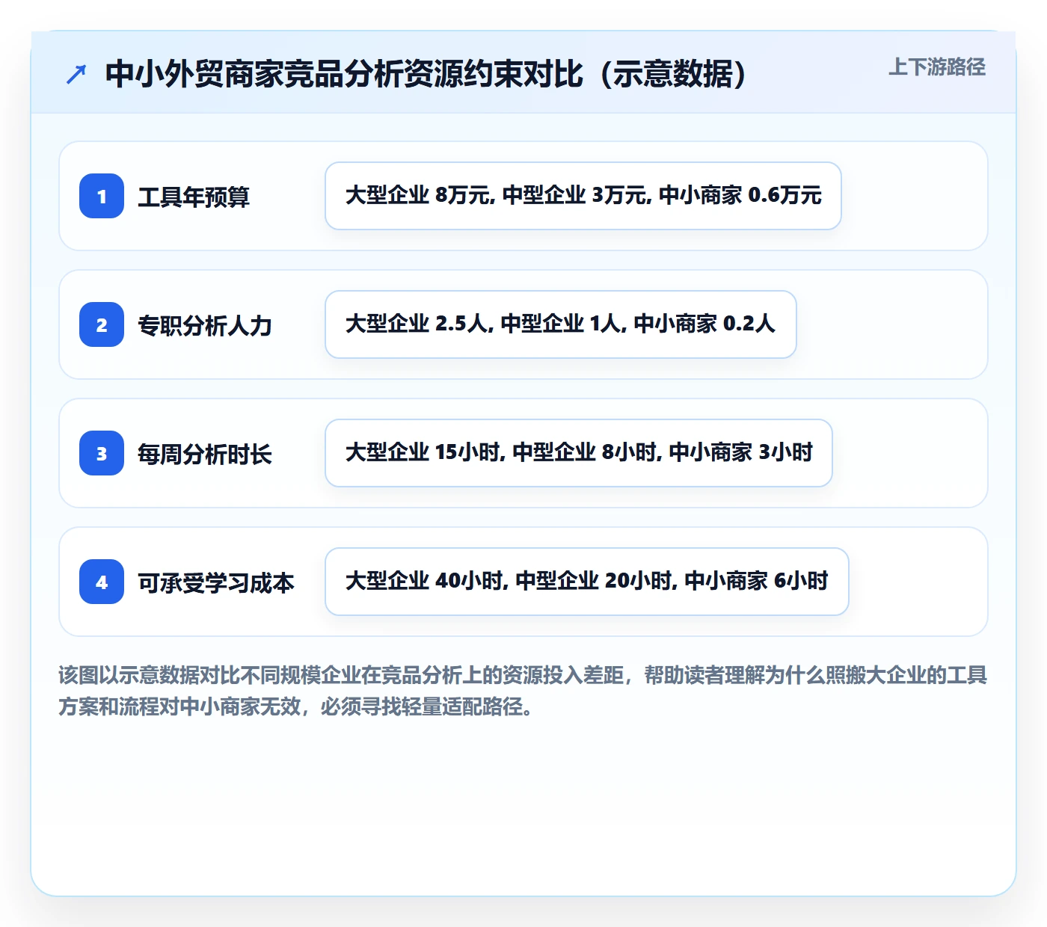Click the 上下游路径 label in the header
This screenshot has height=927, width=1047.
point(937,67)
